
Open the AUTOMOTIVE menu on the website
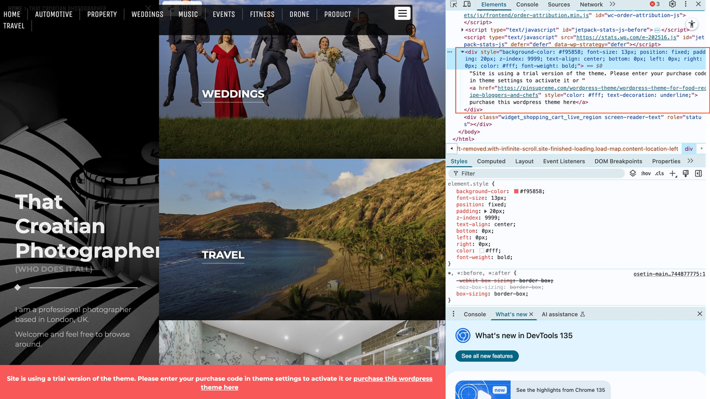coord(54,14)
